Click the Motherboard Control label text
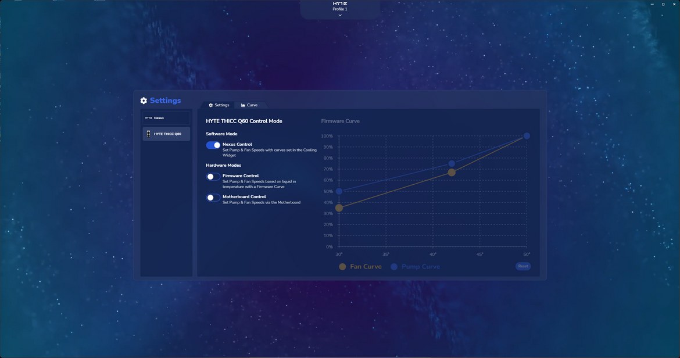This screenshot has width=680, height=358. (x=244, y=197)
